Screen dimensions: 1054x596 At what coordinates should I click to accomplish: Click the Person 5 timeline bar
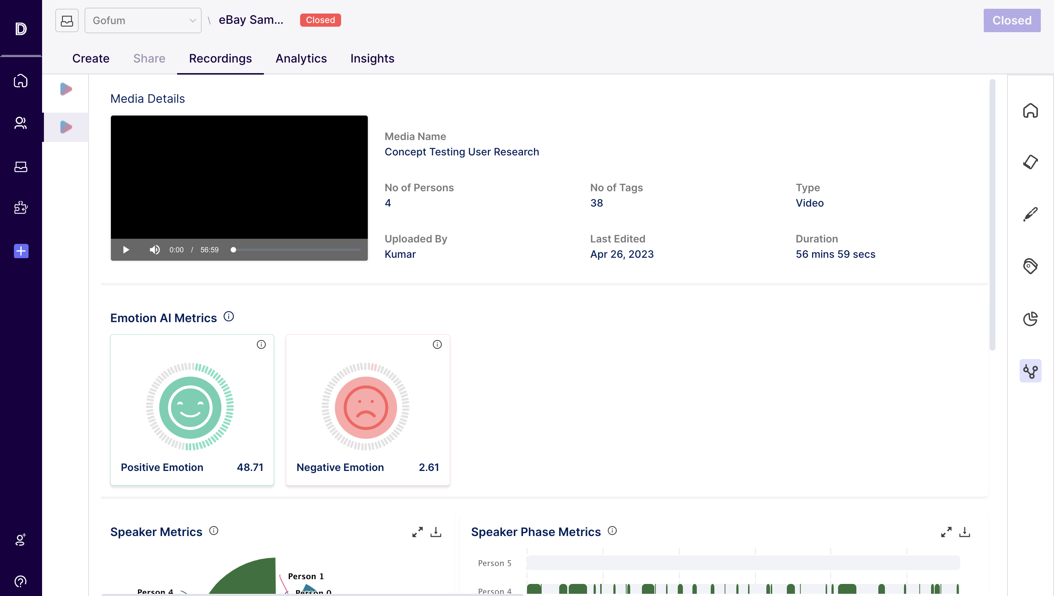[743, 563]
